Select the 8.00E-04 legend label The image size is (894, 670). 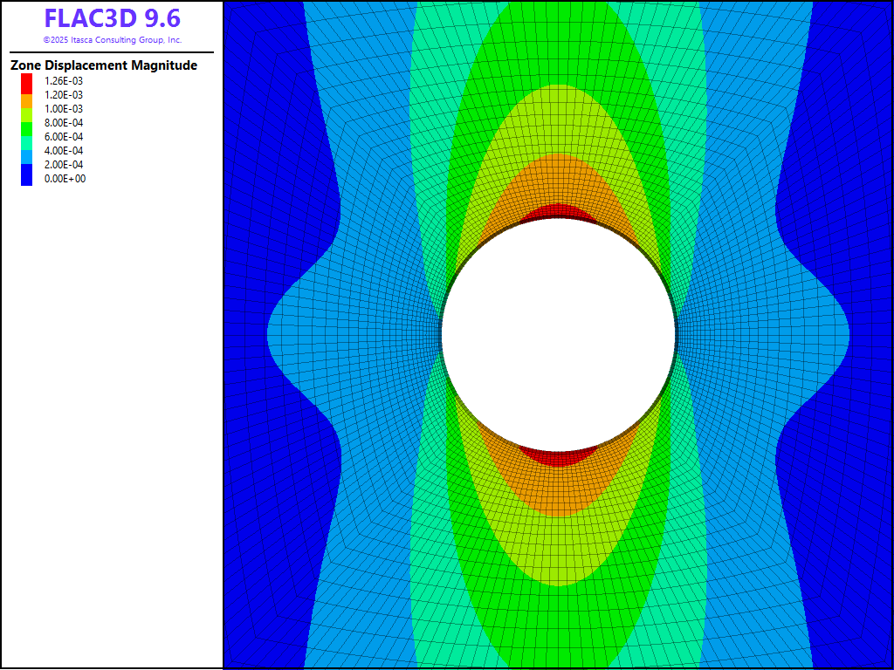click(x=65, y=123)
